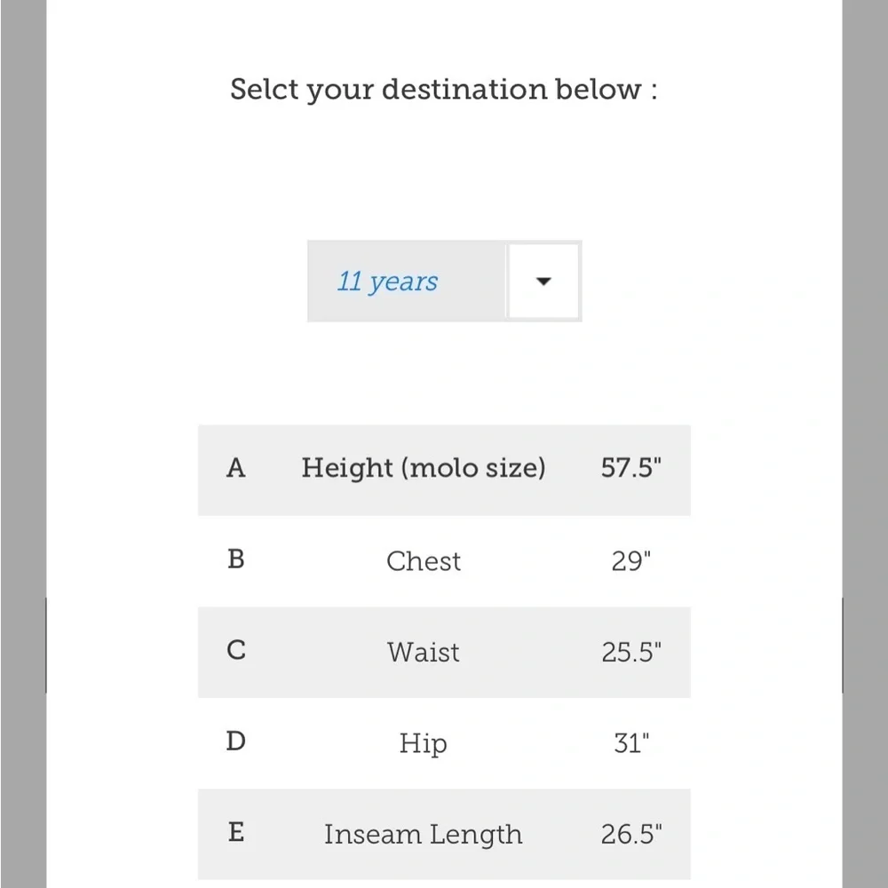This screenshot has width=888, height=888.
Task: Click the Height (molo size) row label
Action: (424, 468)
